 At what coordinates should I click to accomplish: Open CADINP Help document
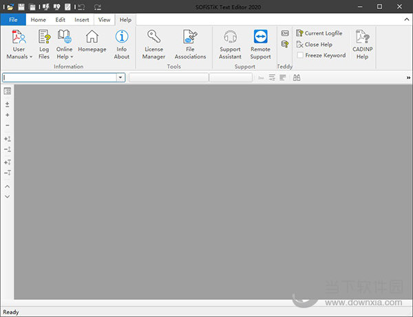(363, 44)
